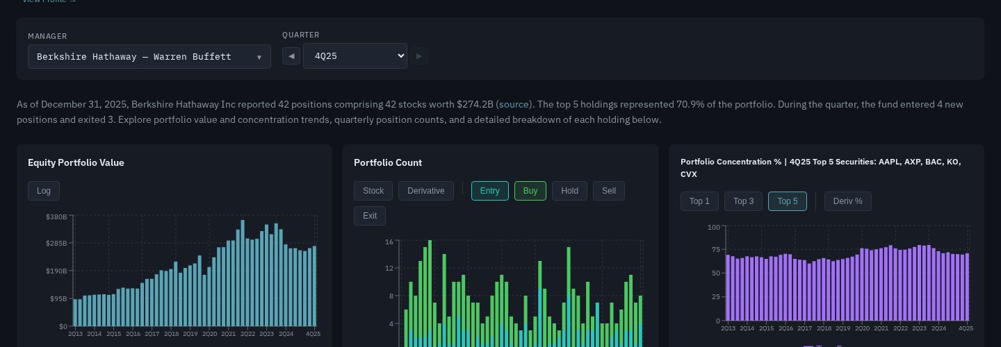This screenshot has width=1001, height=347.
Task: Open the Manager dropdown for Berkshire Hathaway
Action: [x=149, y=57]
